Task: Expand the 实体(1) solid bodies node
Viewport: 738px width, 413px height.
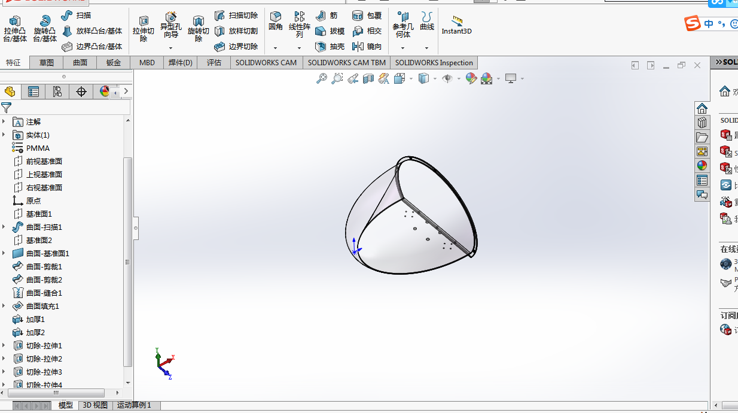Action: click(4, 135)
